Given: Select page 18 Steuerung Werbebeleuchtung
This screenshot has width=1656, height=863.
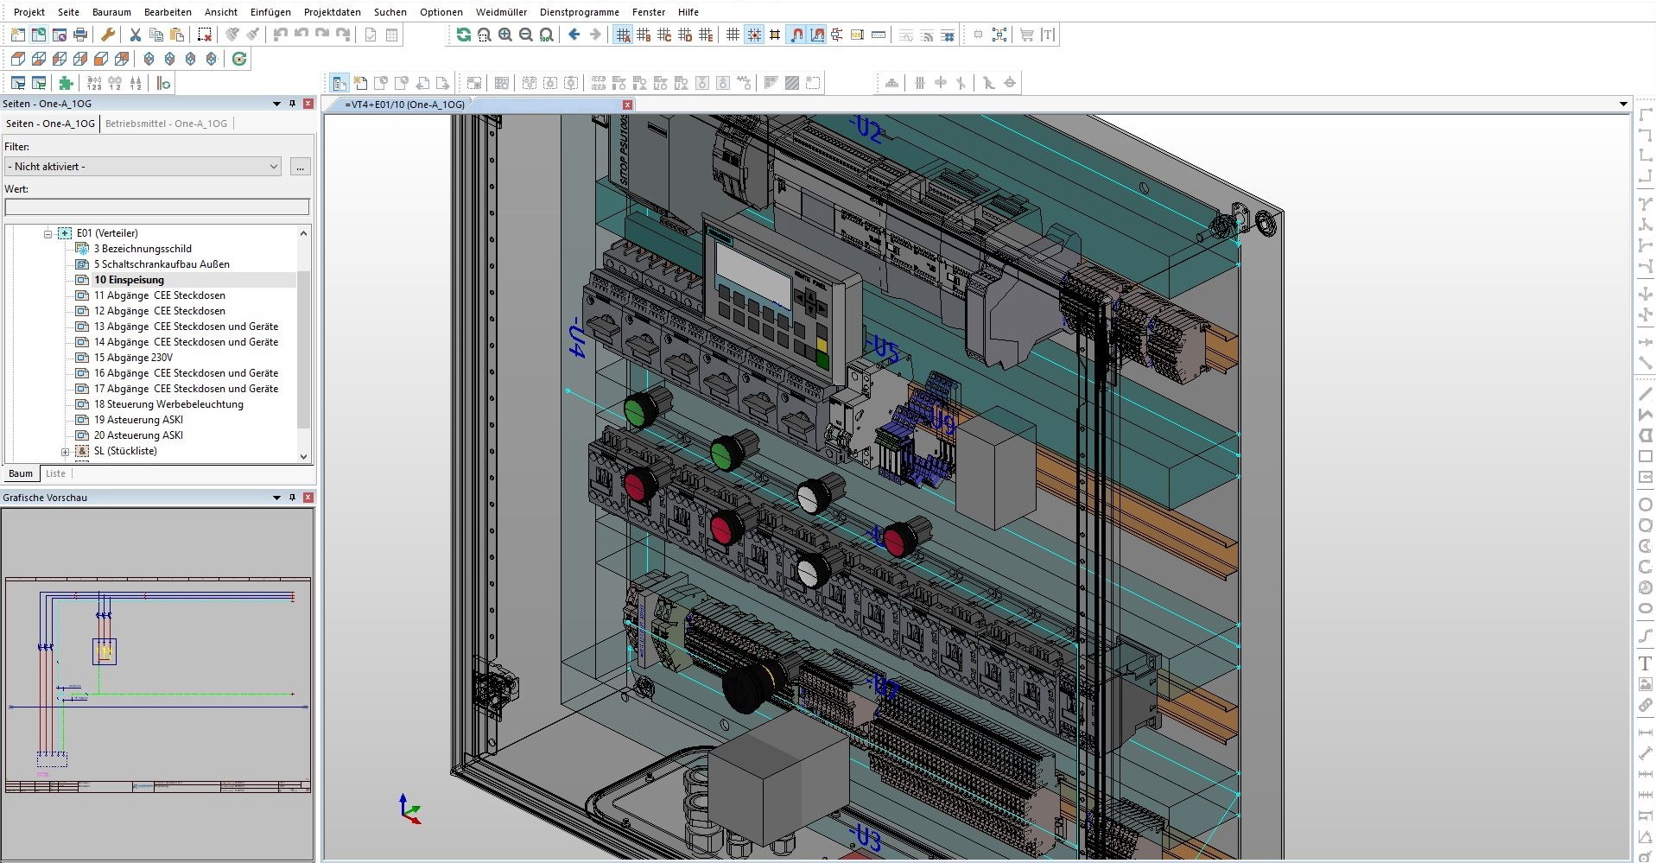Looking at the screenshot, I should coord(168,404).
